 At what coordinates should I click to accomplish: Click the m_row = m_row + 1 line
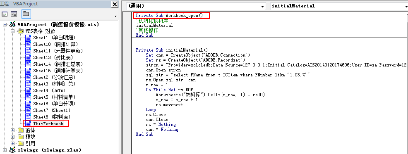(x=177, y=100)
